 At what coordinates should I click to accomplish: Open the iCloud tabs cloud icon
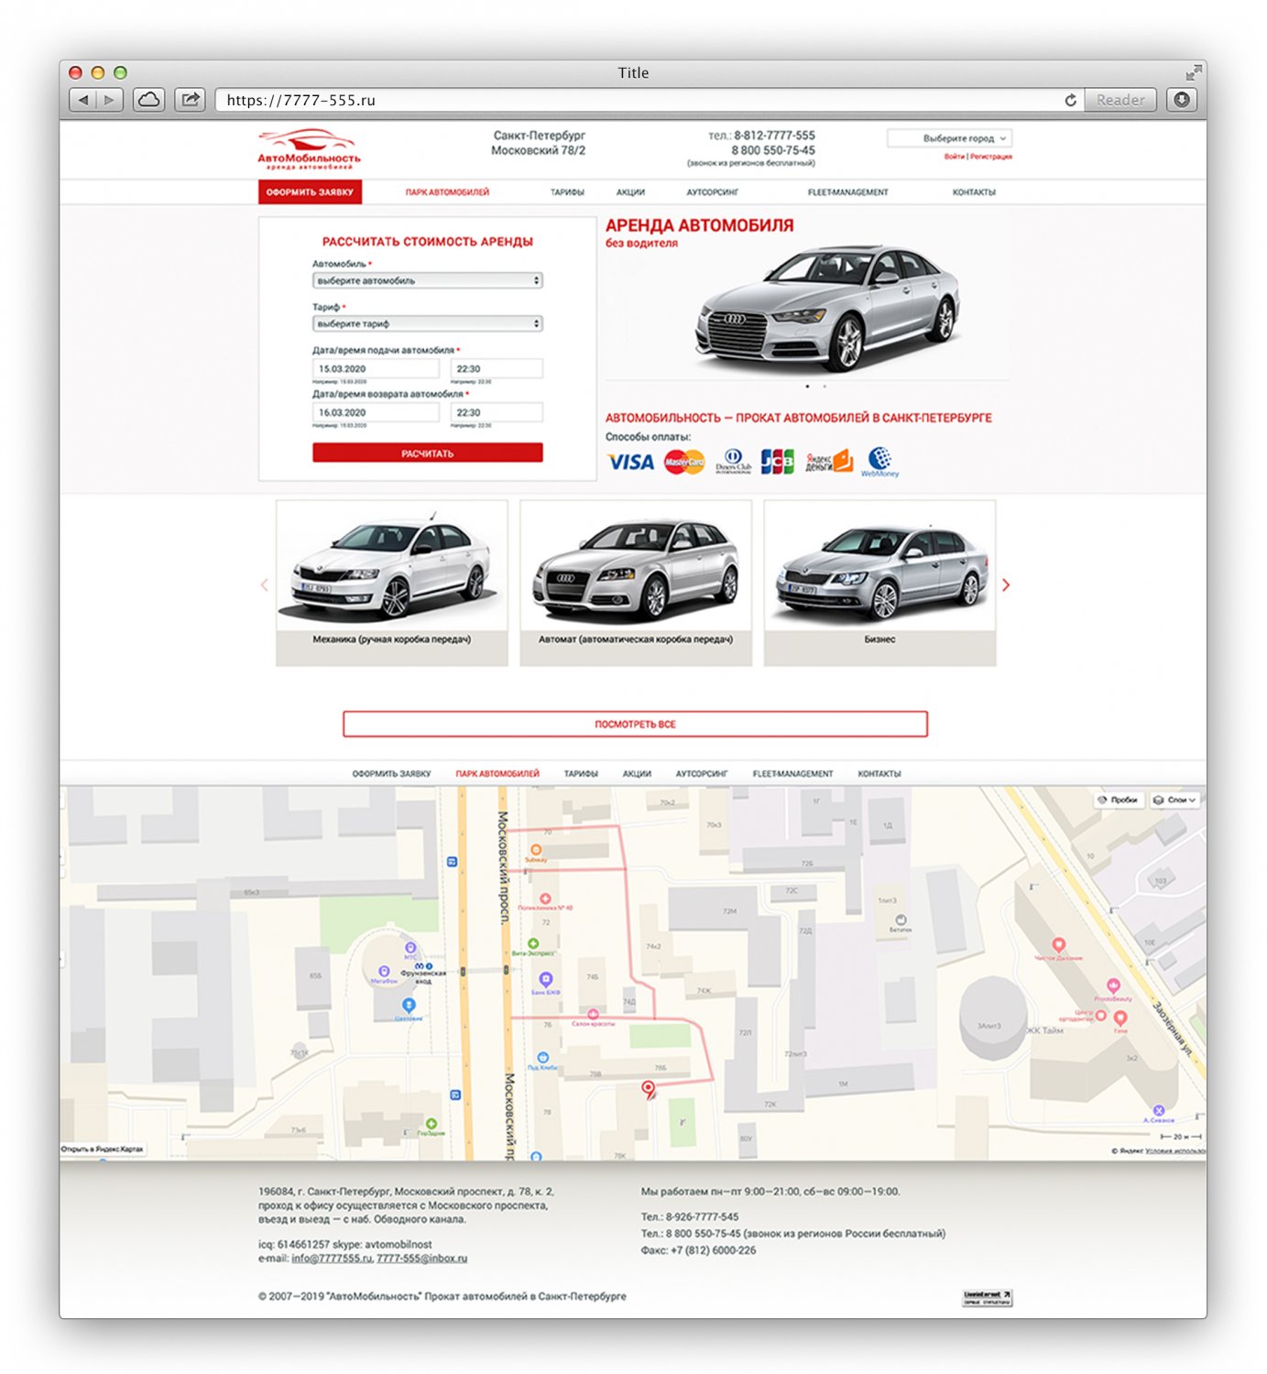[149, 100]
